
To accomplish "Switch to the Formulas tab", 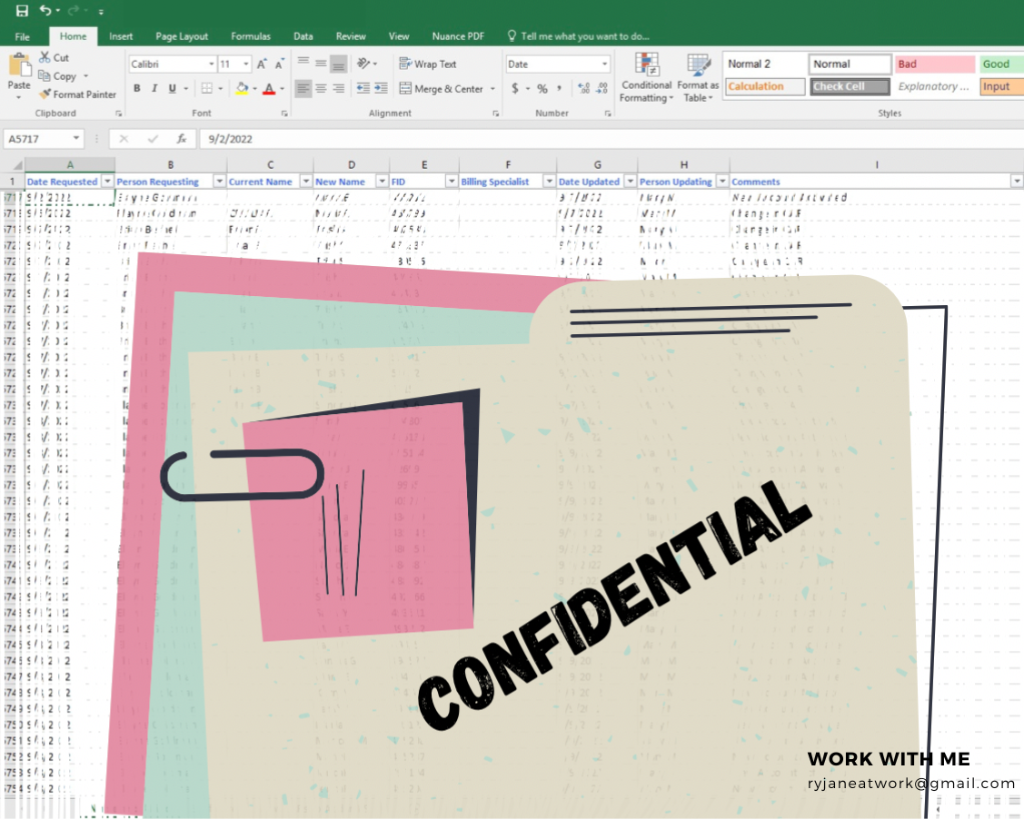I will click(x=251, y=36).
